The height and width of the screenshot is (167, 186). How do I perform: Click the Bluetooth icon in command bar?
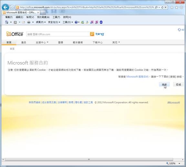coord(101,22)
